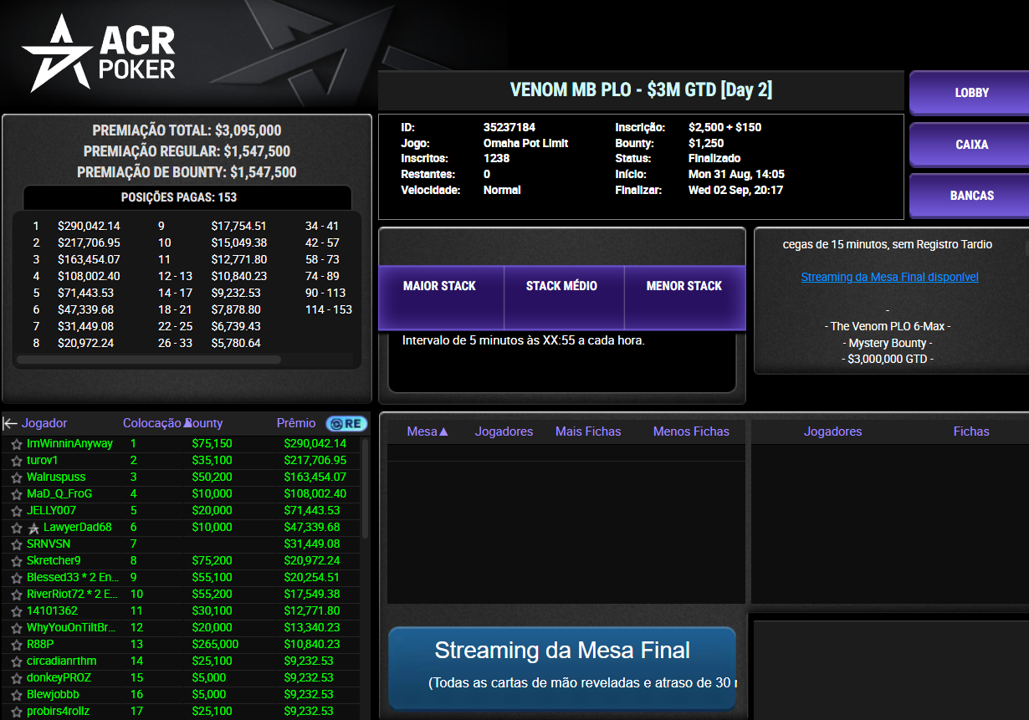Star the MaD_Q_FroG row
The width and height of the screenshot is (1029, 720).
(x=16, y=494)
